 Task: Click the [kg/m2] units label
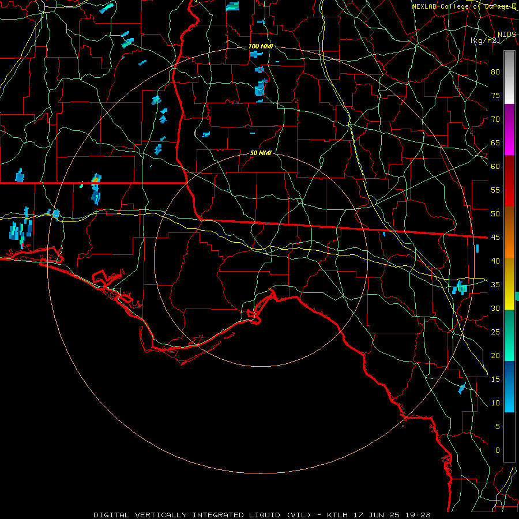click(485, 40)
